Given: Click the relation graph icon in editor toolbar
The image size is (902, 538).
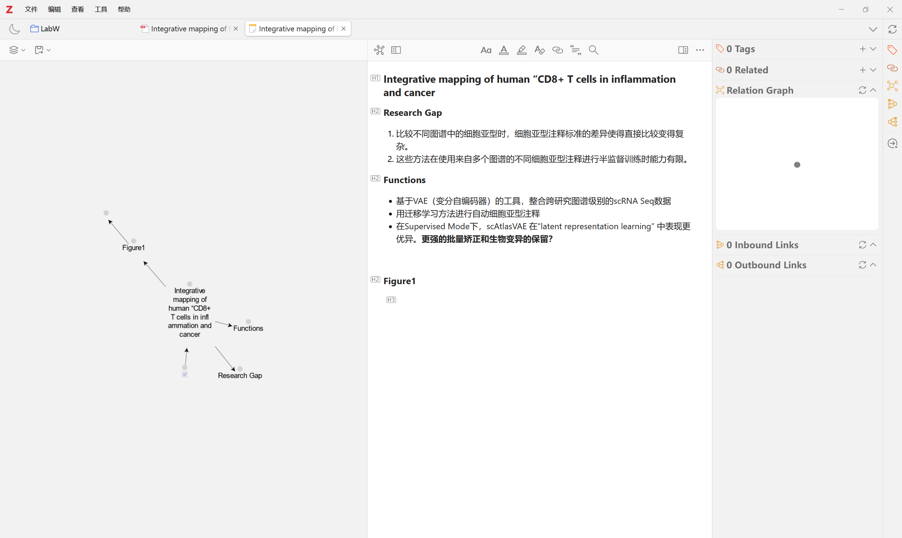Looking at the screenshot, I should (379, 50).
